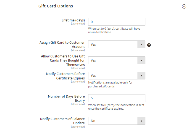Click the Lifetime (days) label
Image resolution: width=189 pixels, height=130 pixels.
(73, 20)
